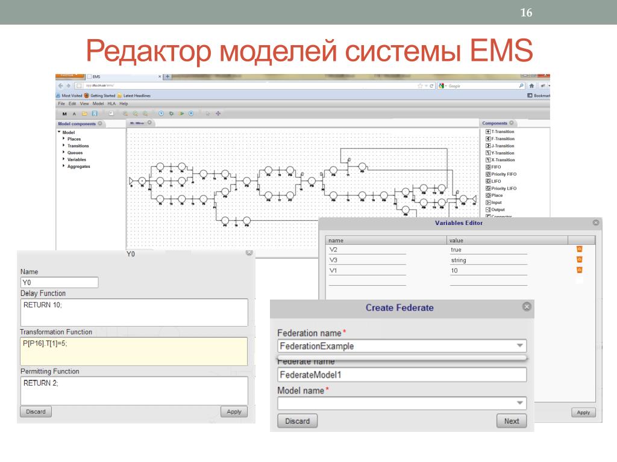The image size is (617, 462).
Task: Pick the J-Transition component
Action: 500,146
